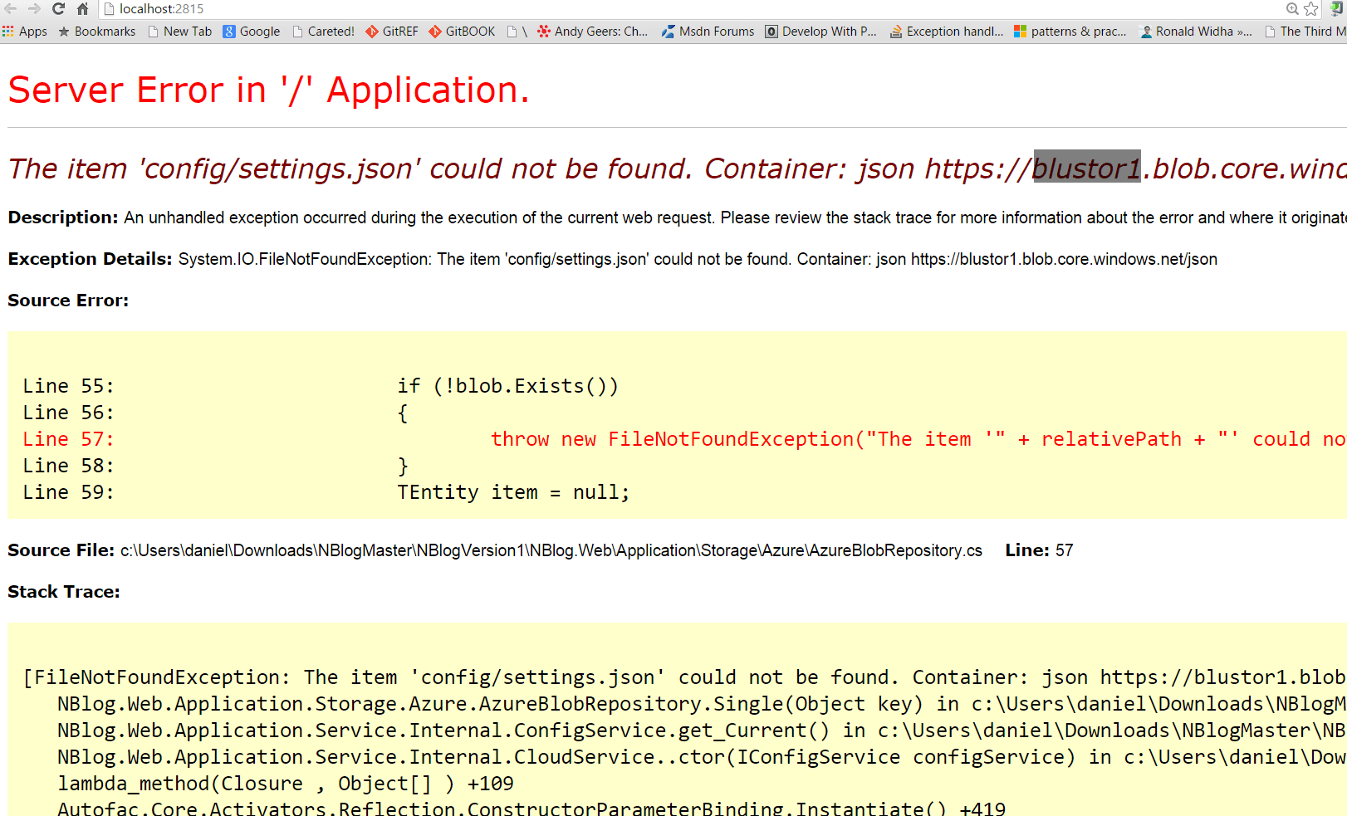
Task: Click the 'Stack Trace:' label
Action: [x=64, y=592]
